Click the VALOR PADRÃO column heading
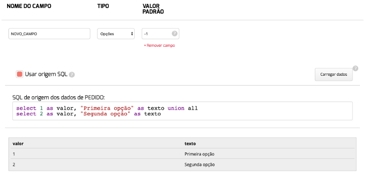369x176 pixels. (153, 9)
